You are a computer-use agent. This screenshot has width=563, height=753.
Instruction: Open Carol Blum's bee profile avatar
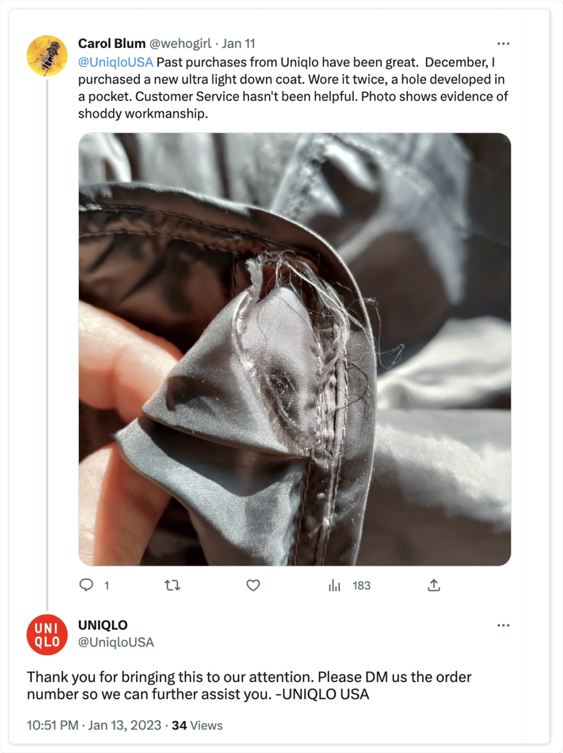[x=47, y=53]
